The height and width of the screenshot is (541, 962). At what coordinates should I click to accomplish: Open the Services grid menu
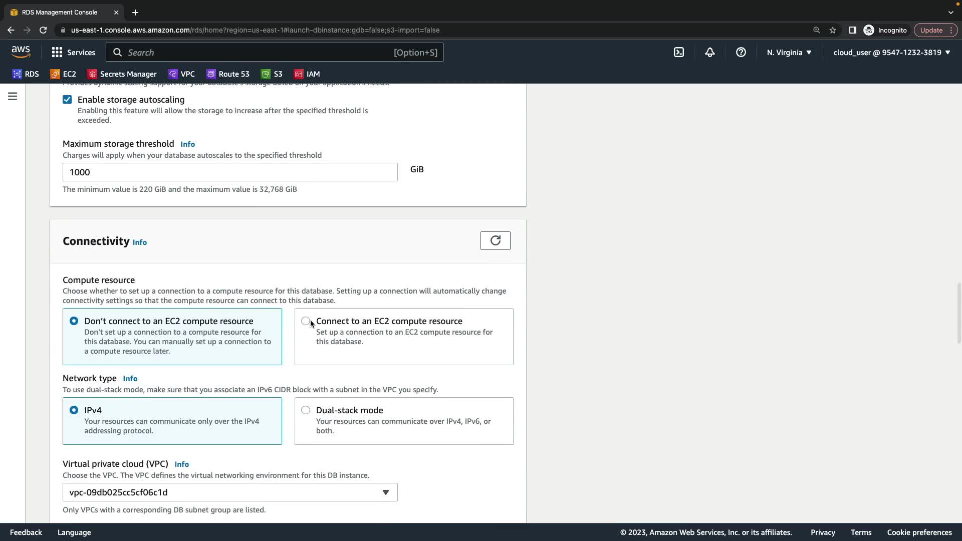[73, 52]
